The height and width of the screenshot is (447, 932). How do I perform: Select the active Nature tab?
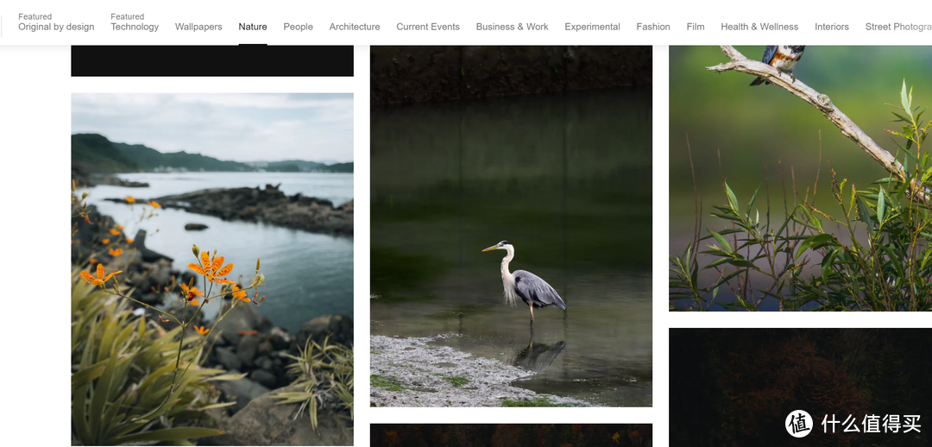[x=253, y=27]
